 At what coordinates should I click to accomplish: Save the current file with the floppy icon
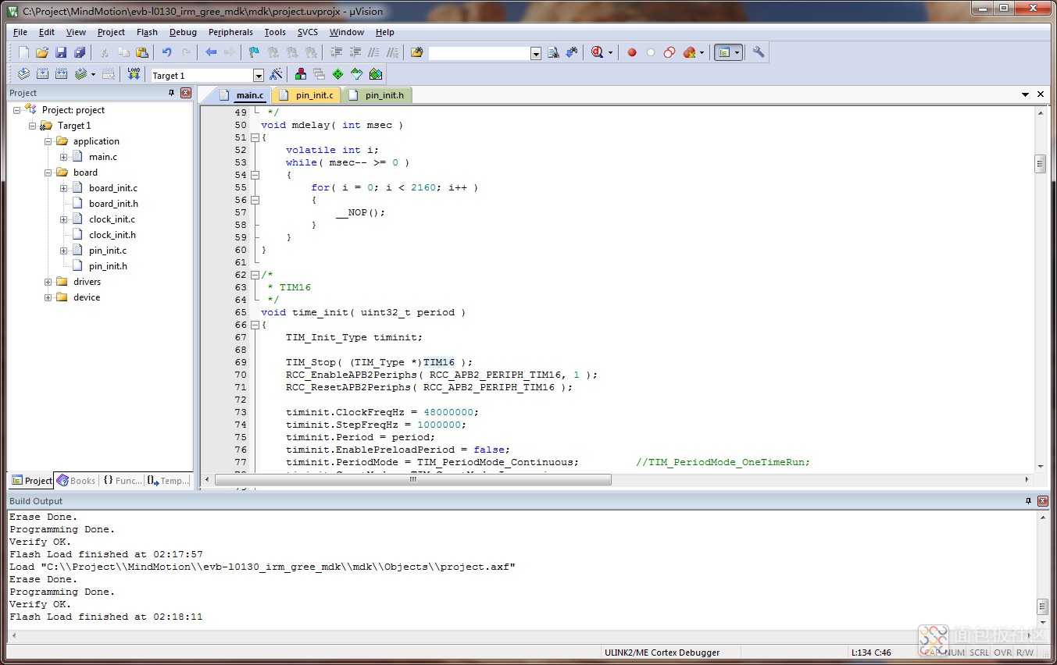(x=61, y=52)
